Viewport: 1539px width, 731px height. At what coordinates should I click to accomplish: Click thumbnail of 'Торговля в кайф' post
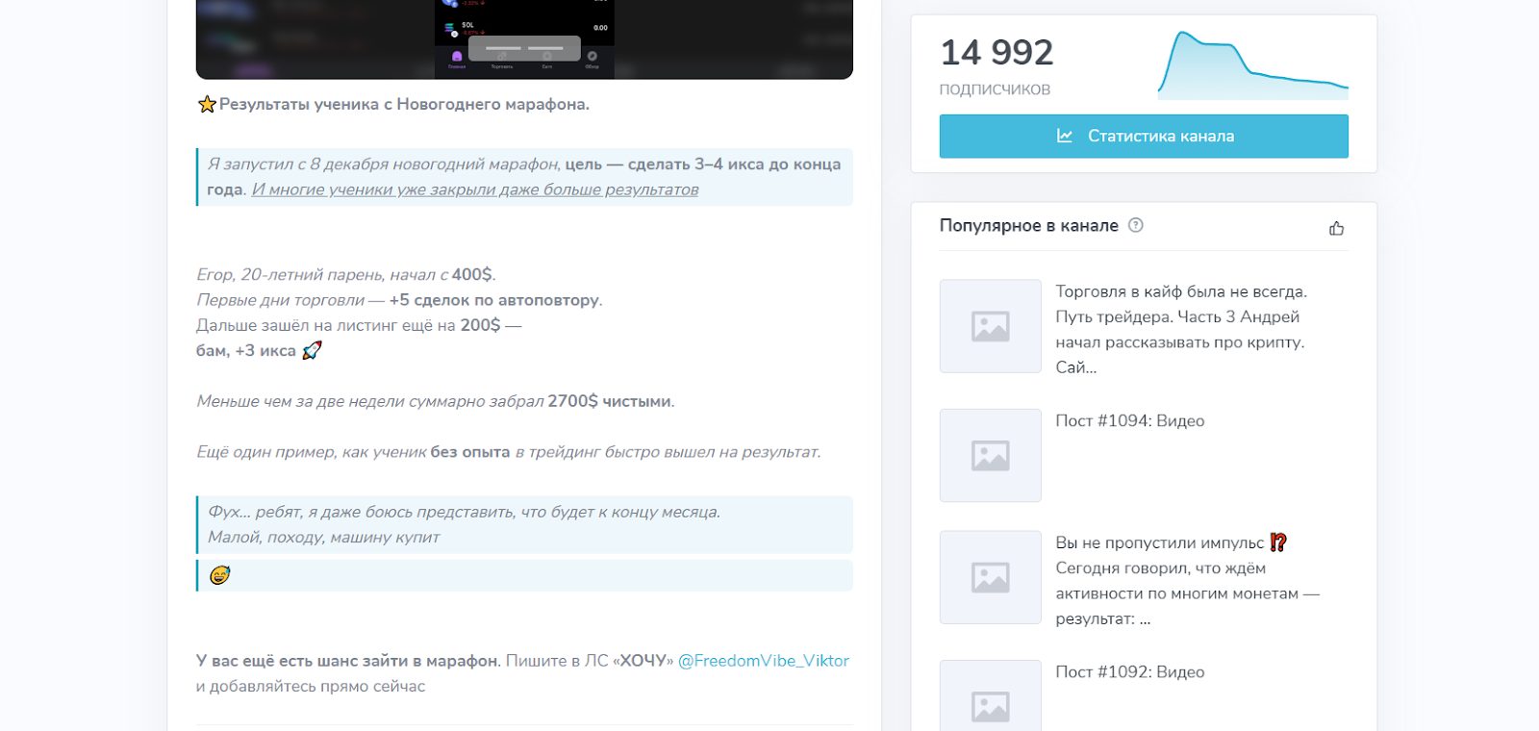pos(991,326)
